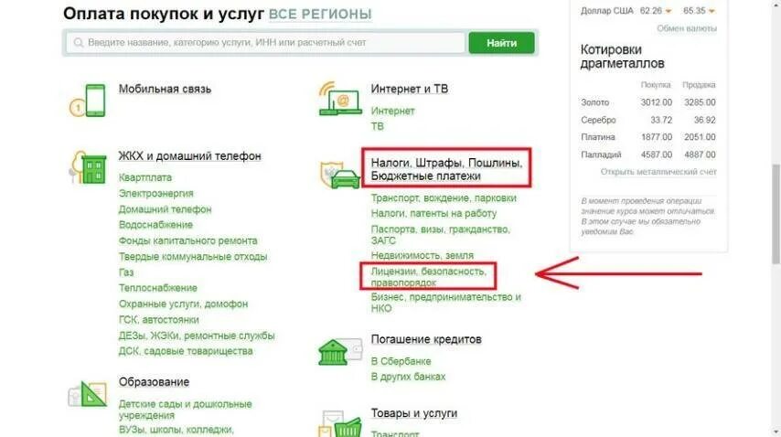Viewport: 781px width, 437px height.
Task: Open the dollar sell rate arrow
Action: (712, 11)
